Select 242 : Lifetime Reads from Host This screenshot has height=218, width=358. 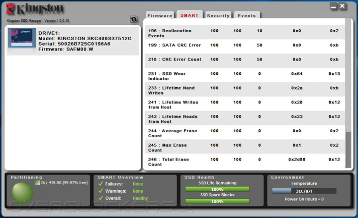click(245, 118)
